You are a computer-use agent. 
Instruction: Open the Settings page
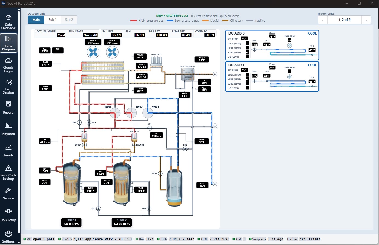pyautogui.click(x=8, y=236)
